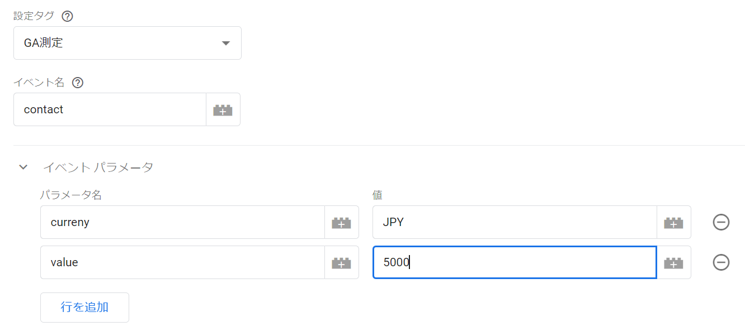Edit the JPY value field

click(515, 222)
